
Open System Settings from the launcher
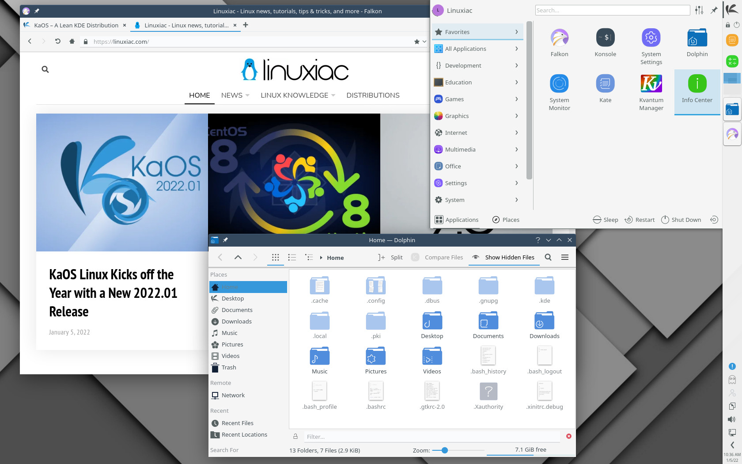(651, 46)
